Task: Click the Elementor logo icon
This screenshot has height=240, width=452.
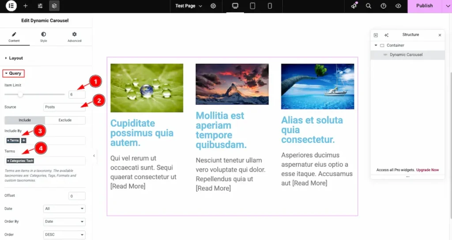Action: (x=11, y=6)
